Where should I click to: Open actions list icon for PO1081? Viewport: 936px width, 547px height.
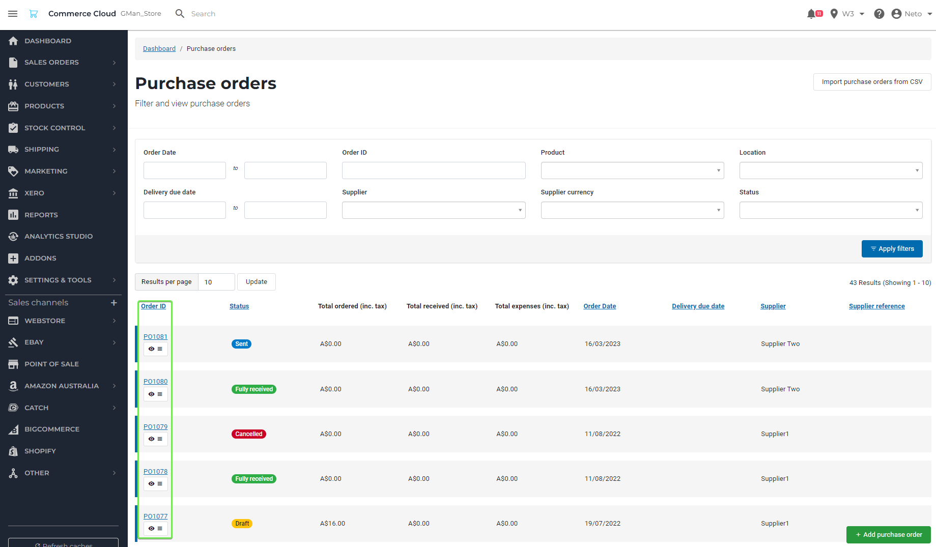(x=160, y=349)
